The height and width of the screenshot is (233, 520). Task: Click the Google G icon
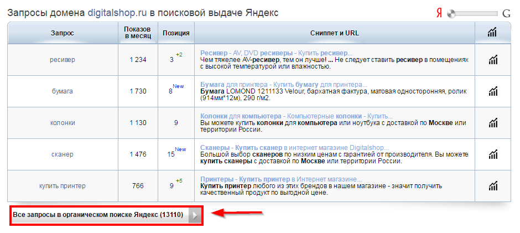coord(506,14)
